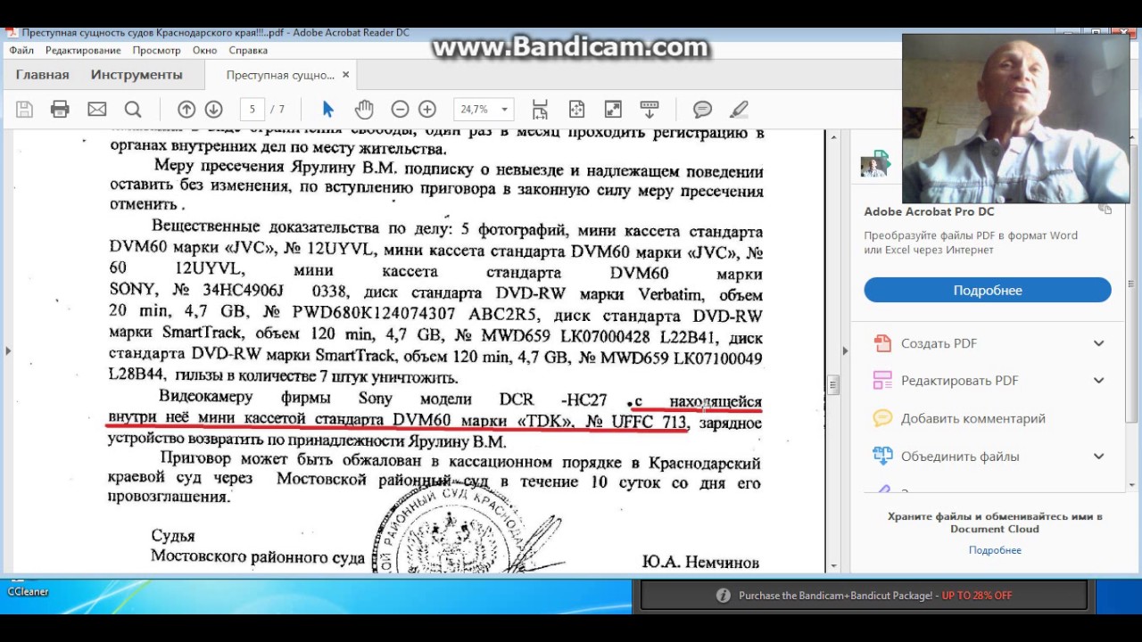Click the Combine files tool icon

(881, 456)
